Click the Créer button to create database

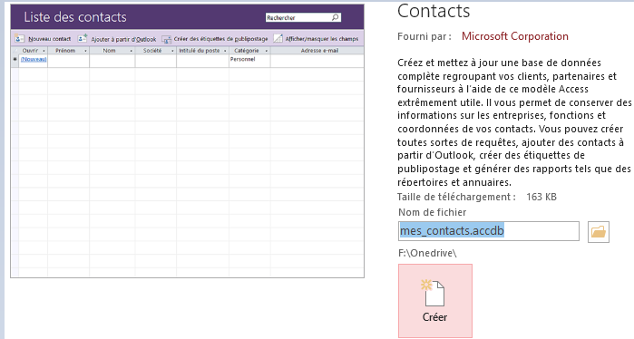(435, 301)
